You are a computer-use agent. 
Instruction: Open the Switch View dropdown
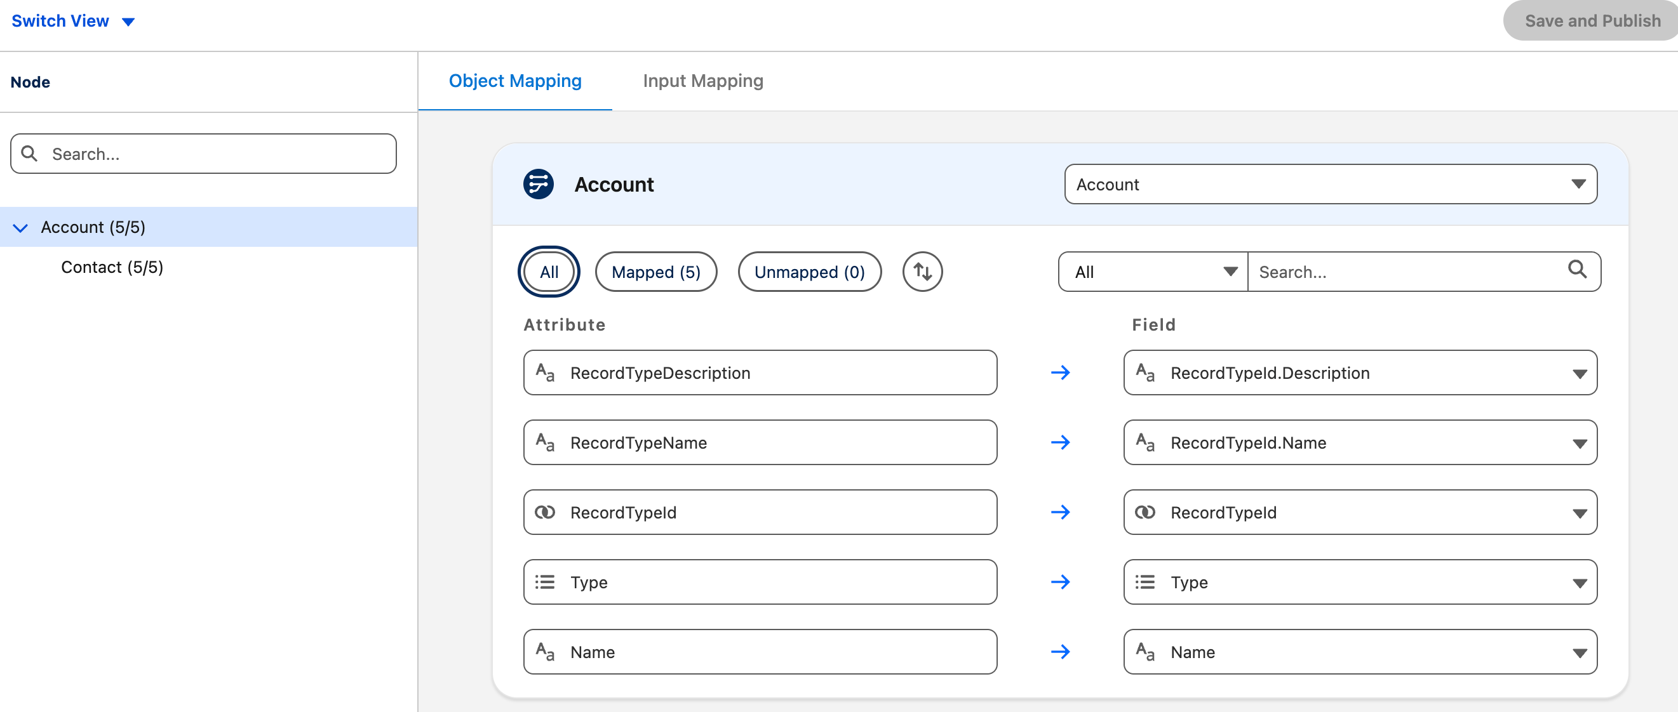(x=73, y=21)
